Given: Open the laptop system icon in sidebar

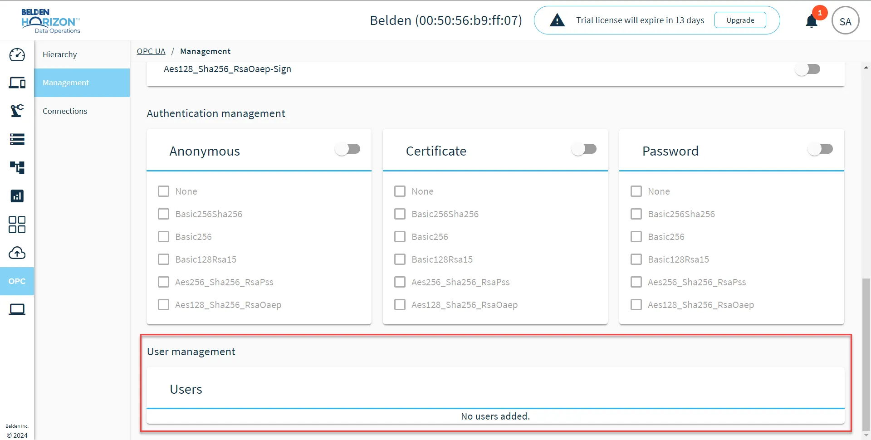Looking at the screenshot, I should tap(17, 309).
